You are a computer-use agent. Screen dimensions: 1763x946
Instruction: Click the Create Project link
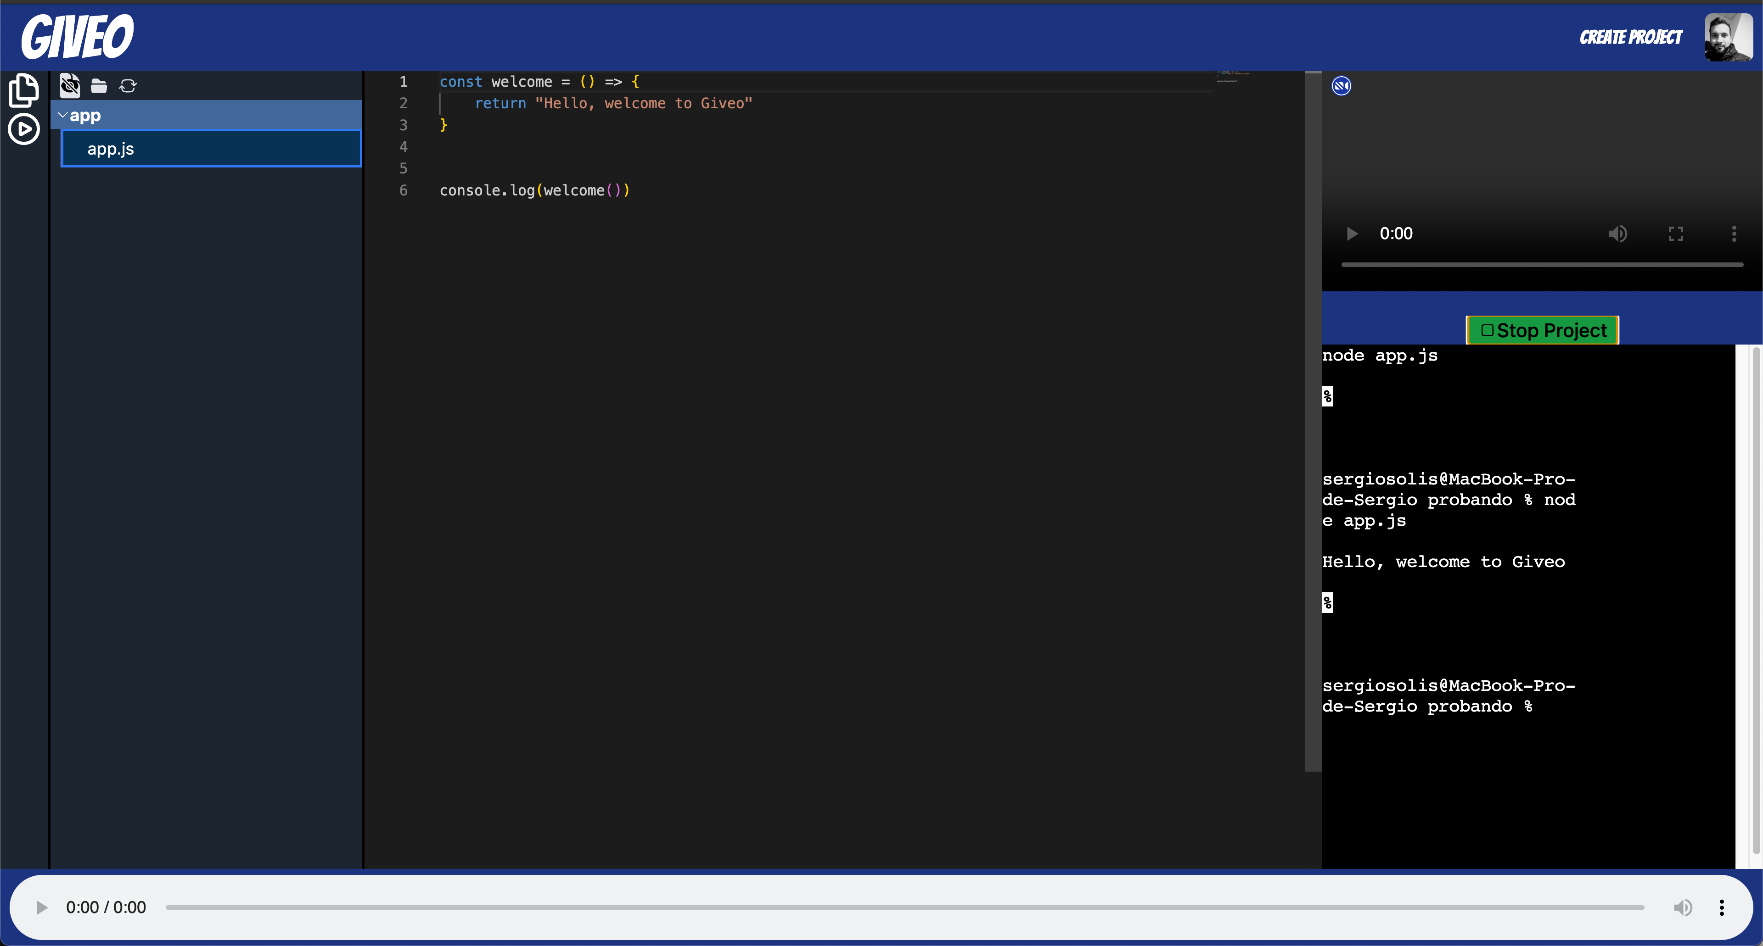click(1630, 37)
